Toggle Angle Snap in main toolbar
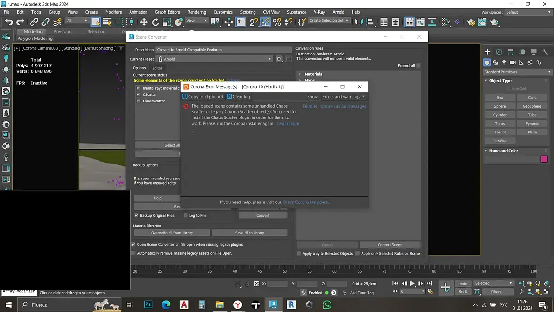The width and height of the screenshot is (554, 312). tap(265, 22)
